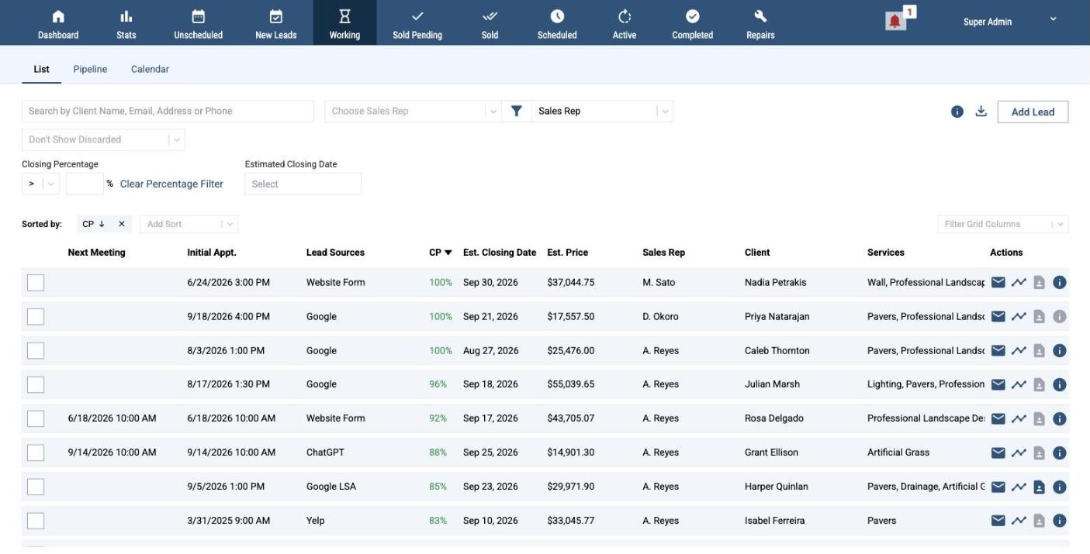The width and height of the screenshot is (1090, 554).
Task: Open Completed check-circle icon
Action: pos(693,16)
